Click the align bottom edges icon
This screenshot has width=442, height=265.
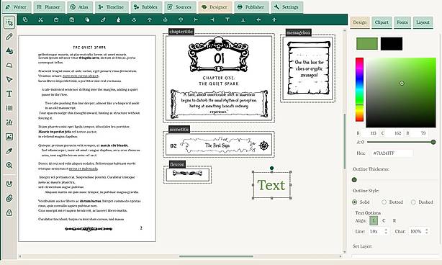[x=243, y=19]
